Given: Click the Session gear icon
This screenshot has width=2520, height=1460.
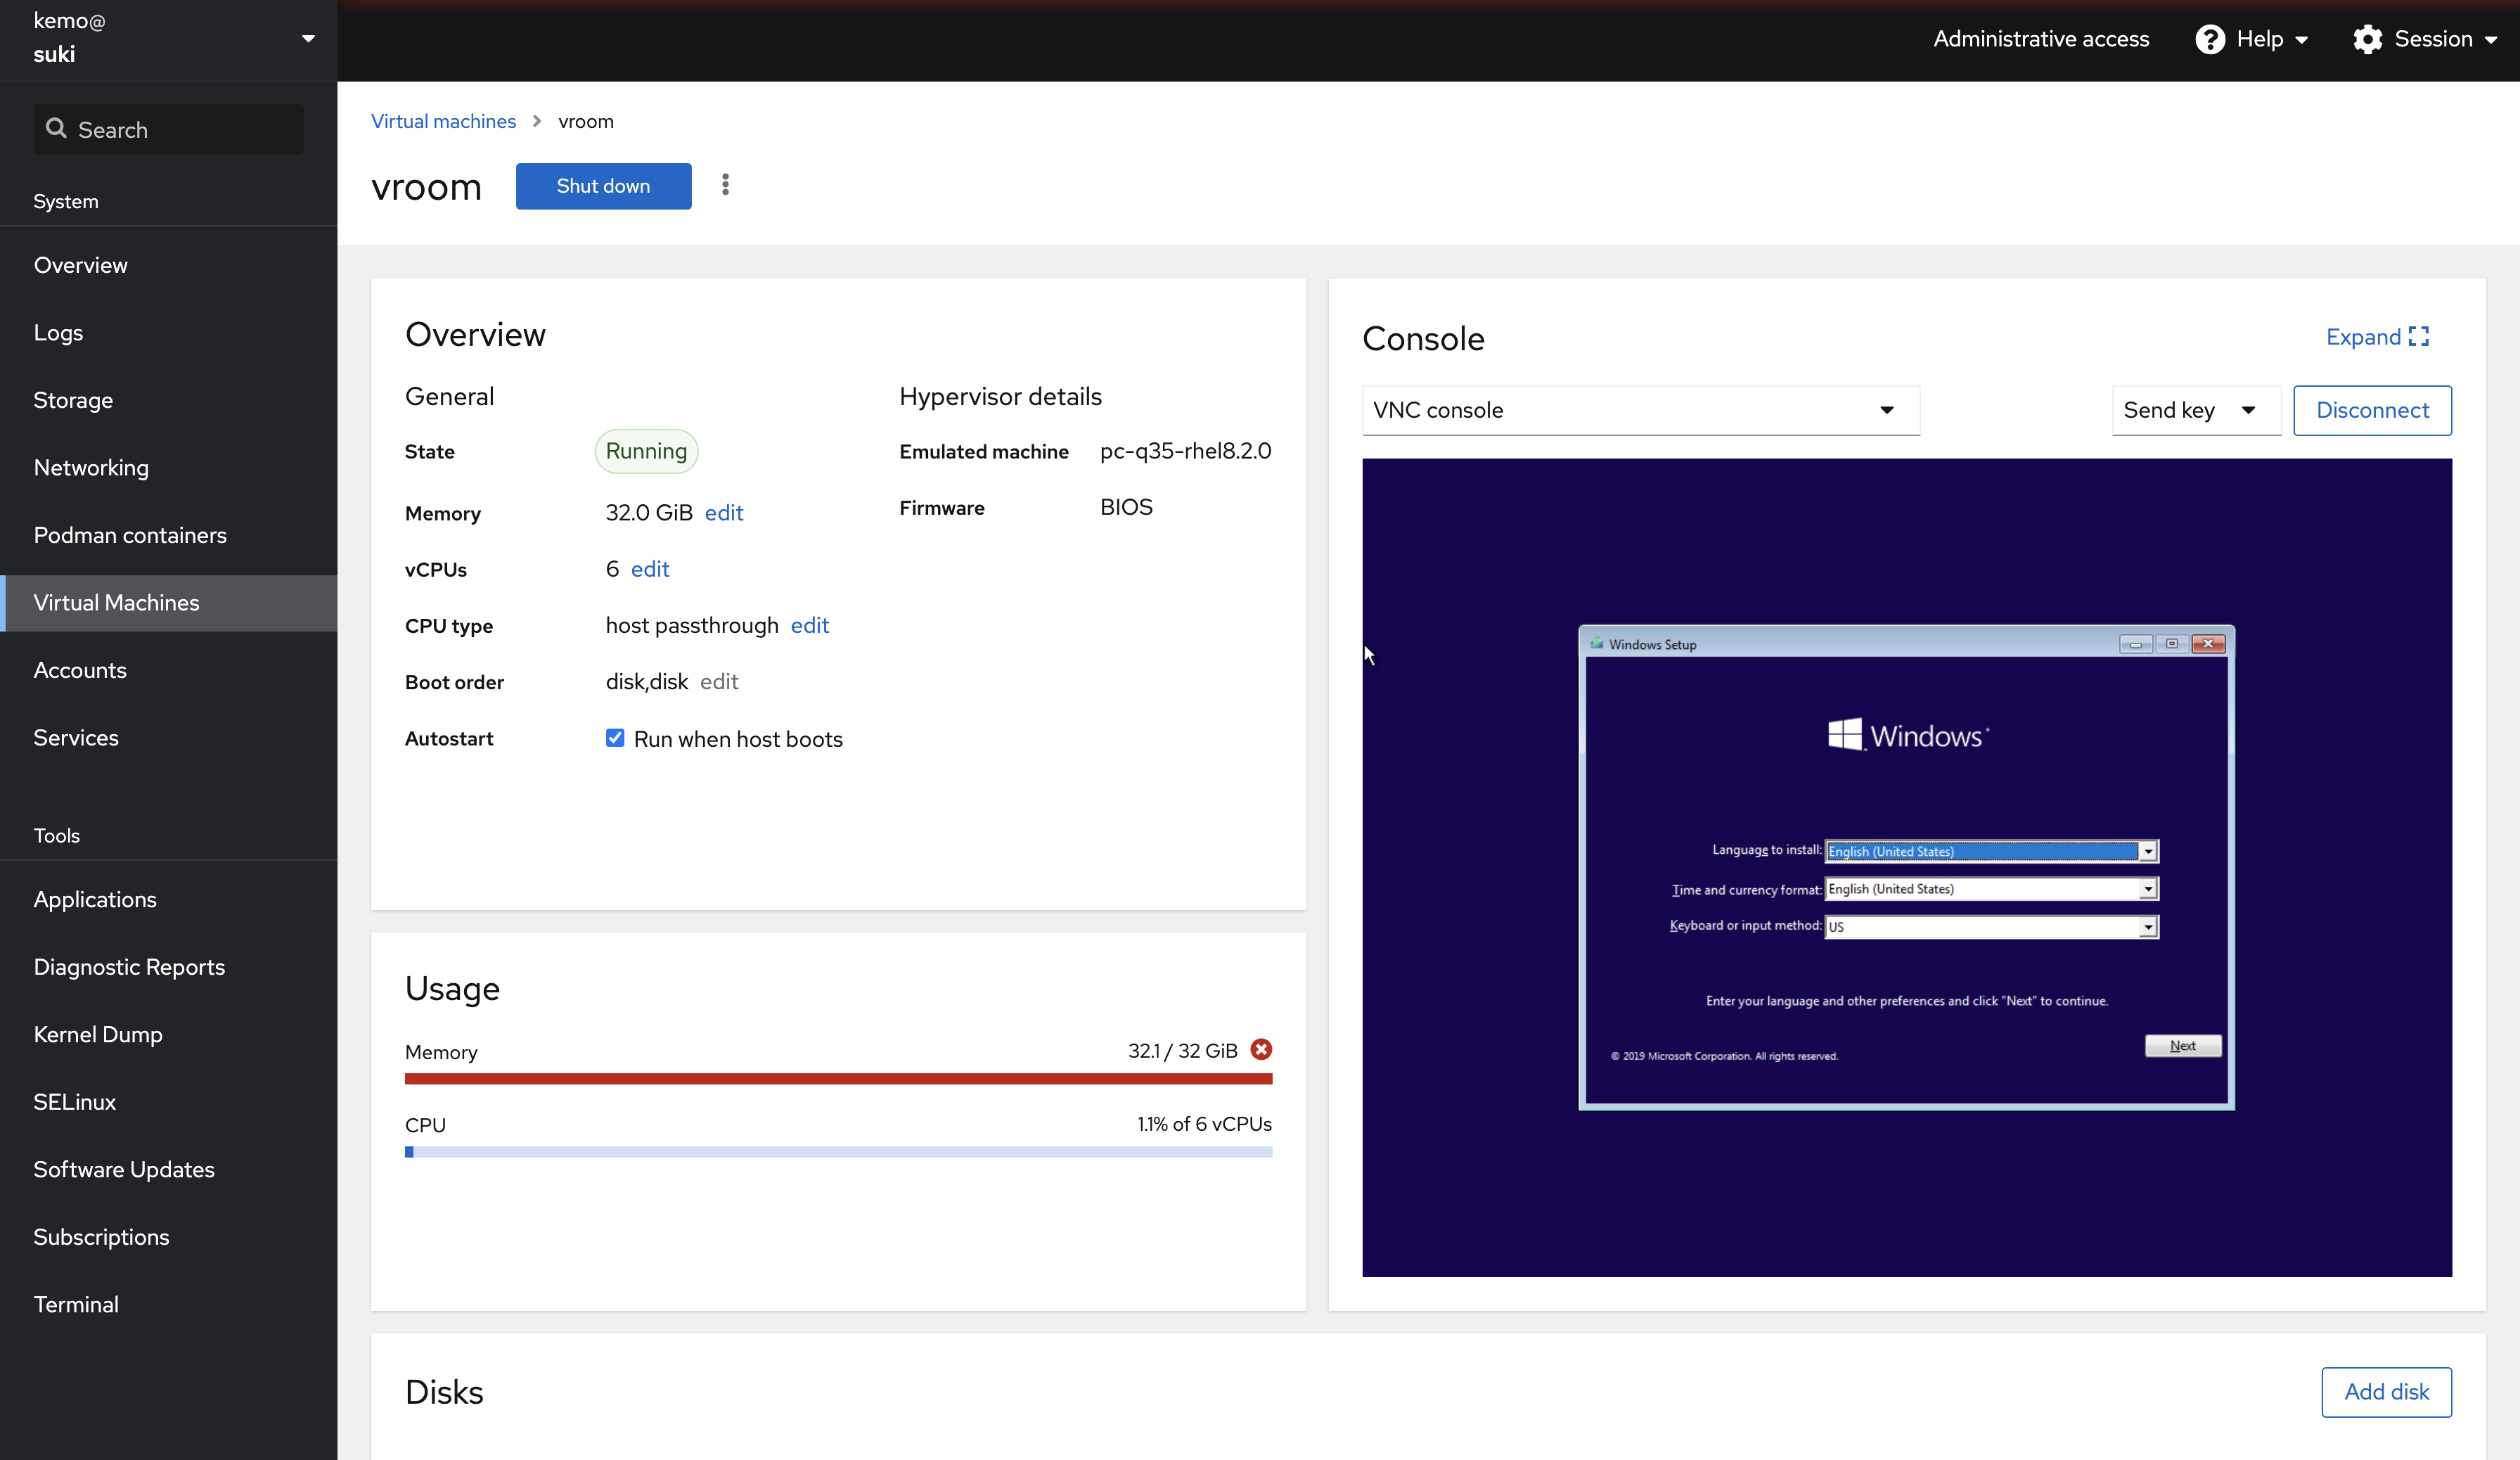Looking at the screenshot, I should (x=2367, y=39).
